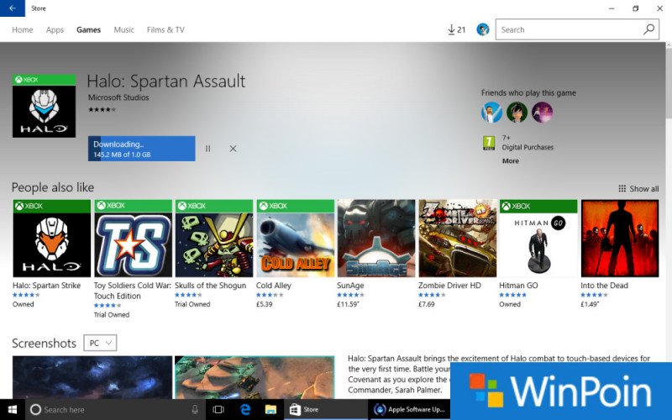Image resolution: width=672 pixels, height=420 pixels.
Task: Open File Explorer from the taskbar
Action: click(x=270, y=410)
